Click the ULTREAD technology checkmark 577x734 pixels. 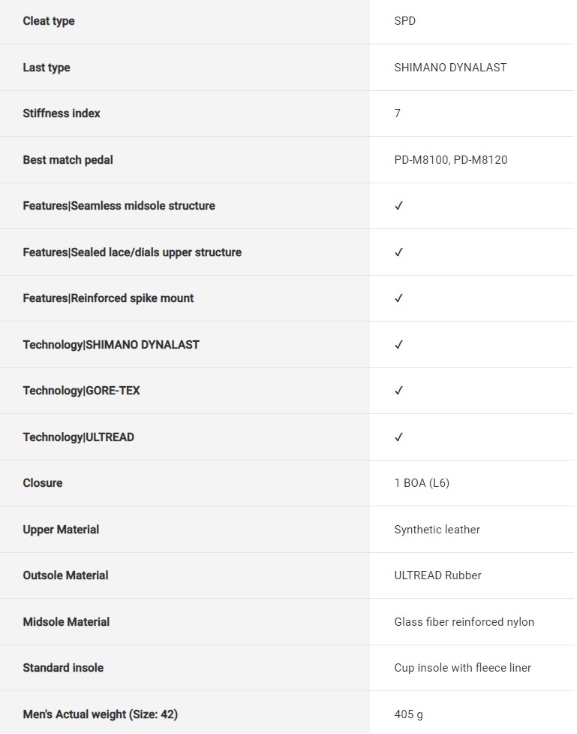coord(399,437)
